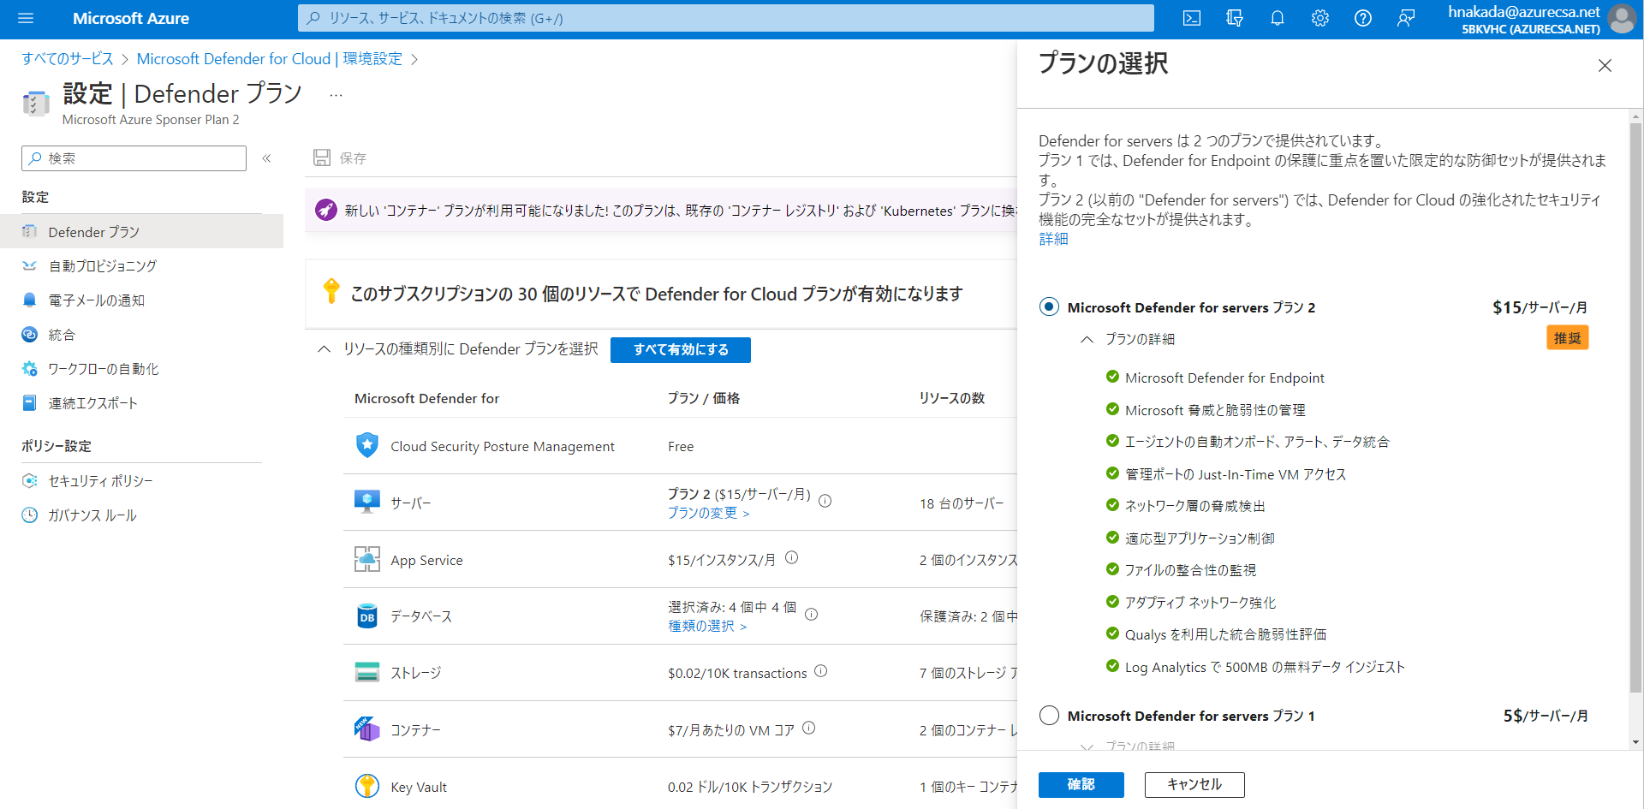Collapse the left settings menu with double chevron
1644x809 pixels.
click(266, 158)
